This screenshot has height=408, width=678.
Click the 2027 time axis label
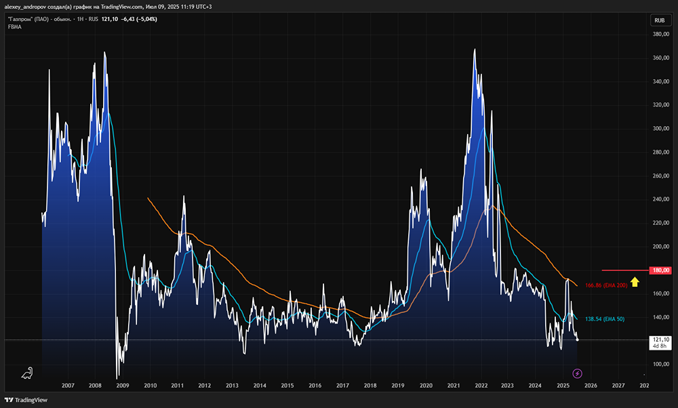(618, 386)
